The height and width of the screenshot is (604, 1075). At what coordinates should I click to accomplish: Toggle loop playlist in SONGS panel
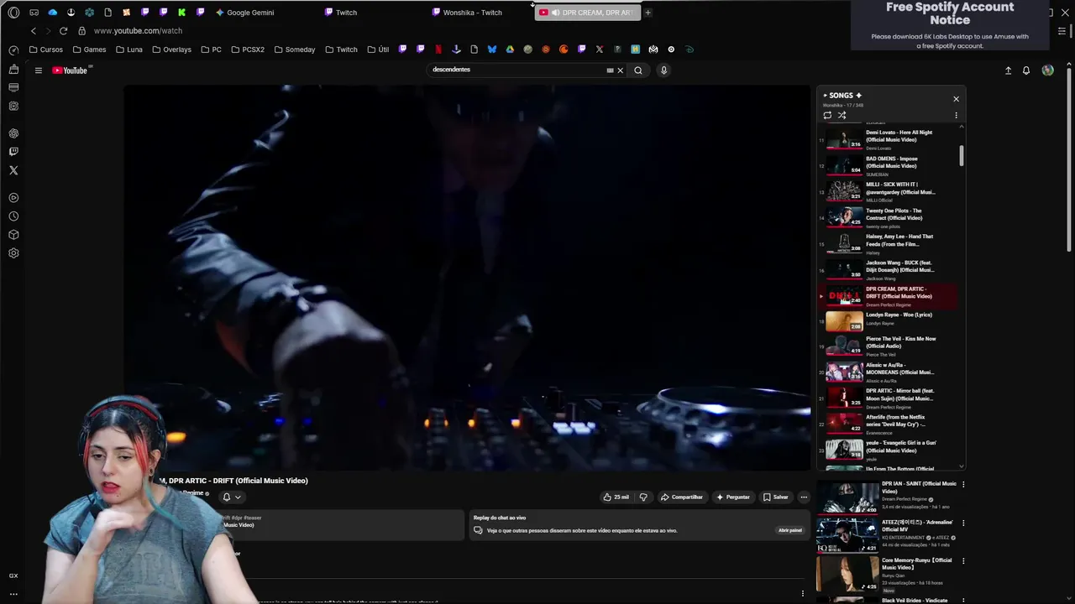pos(827,116)
